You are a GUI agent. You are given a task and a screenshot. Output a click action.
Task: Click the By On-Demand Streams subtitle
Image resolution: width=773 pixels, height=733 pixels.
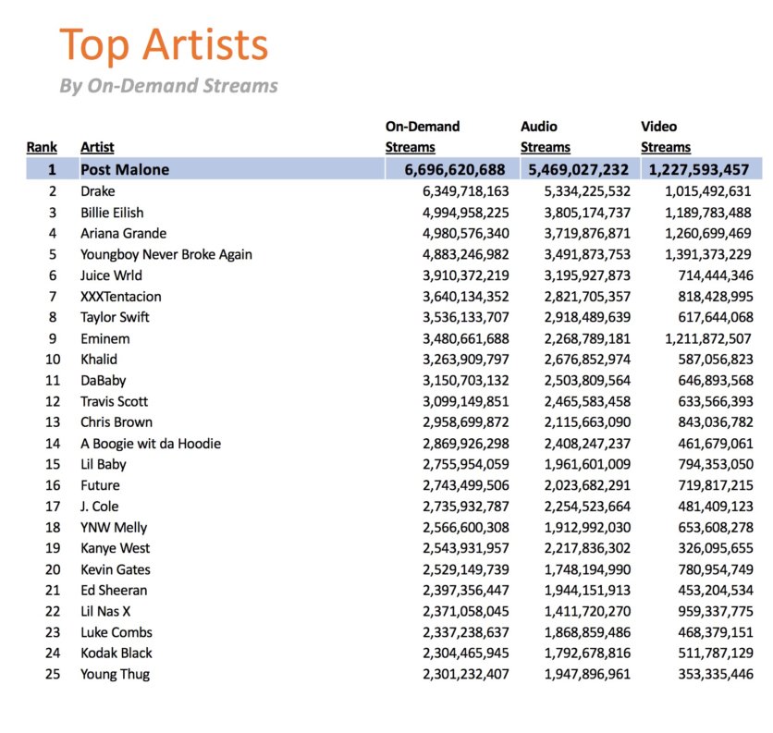coord(168,86)
